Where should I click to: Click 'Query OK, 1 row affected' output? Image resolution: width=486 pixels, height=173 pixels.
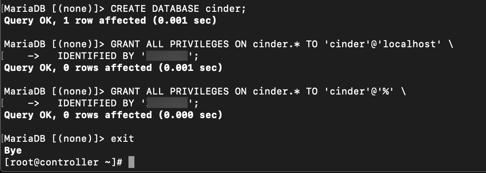tap(75, 21)
